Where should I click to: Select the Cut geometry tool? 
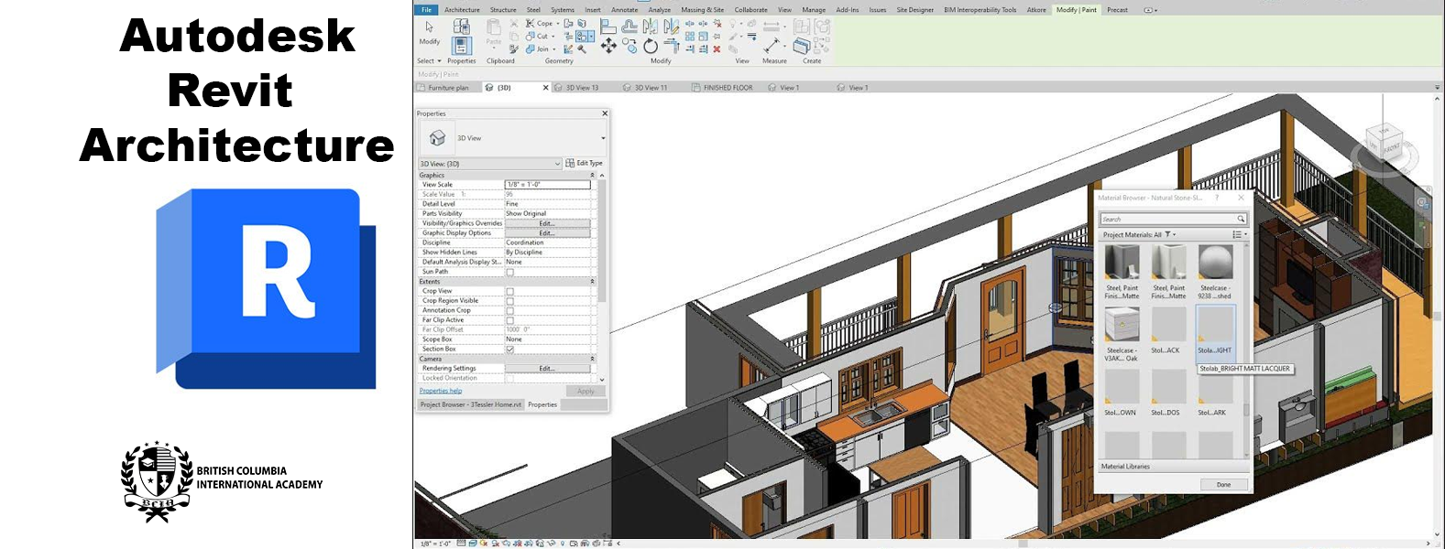coord(540,37)
